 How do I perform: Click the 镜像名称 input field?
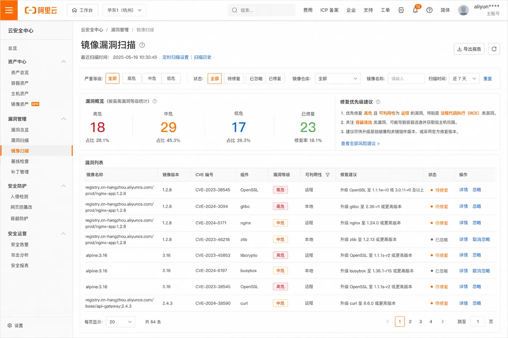tap(406, 79)
